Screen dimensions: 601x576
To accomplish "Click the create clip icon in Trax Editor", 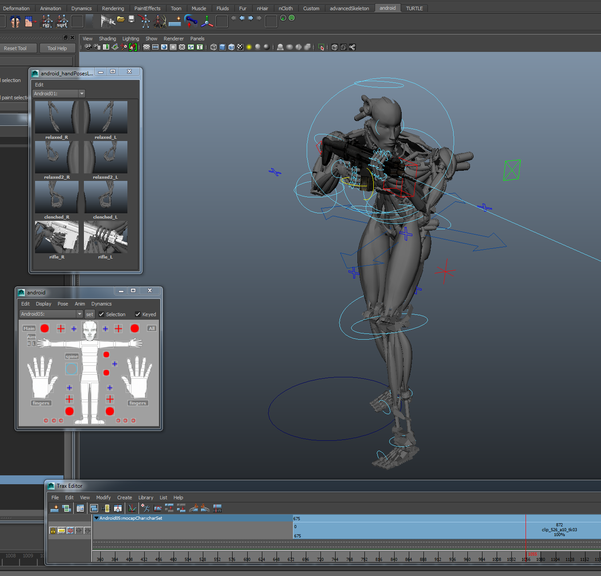I will [x=55, y=508].
